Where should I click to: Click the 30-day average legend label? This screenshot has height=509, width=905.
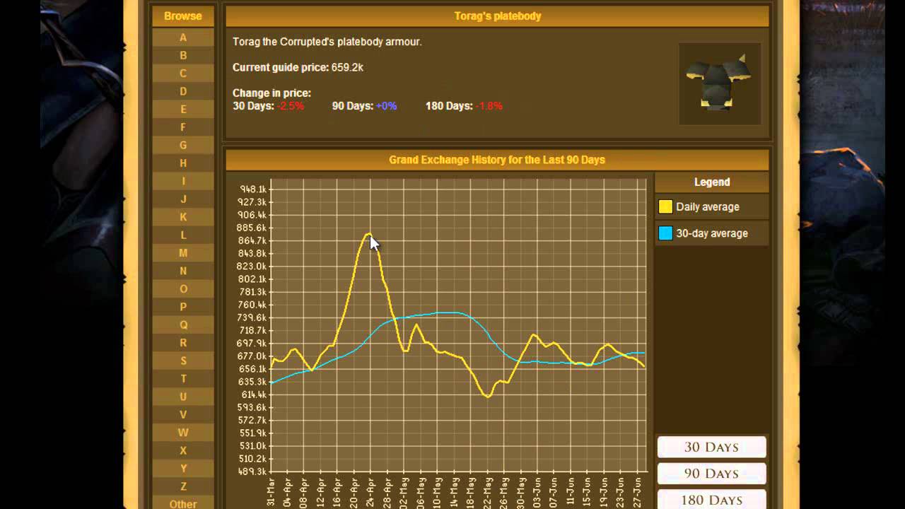712,233
